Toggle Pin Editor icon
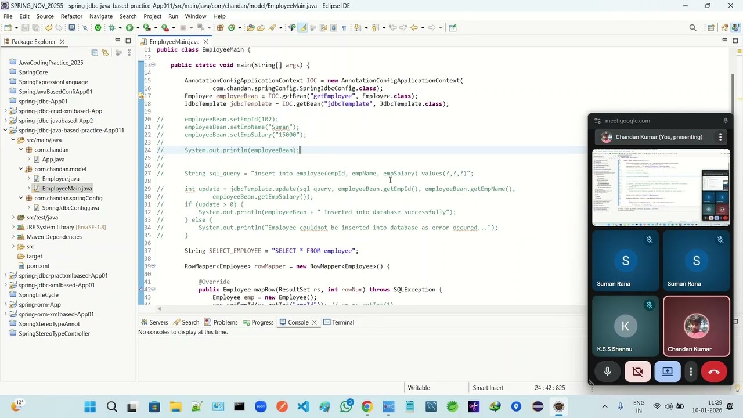Image resolution: width=743 pixels, height=418 pixels. (x=452, y=27)
